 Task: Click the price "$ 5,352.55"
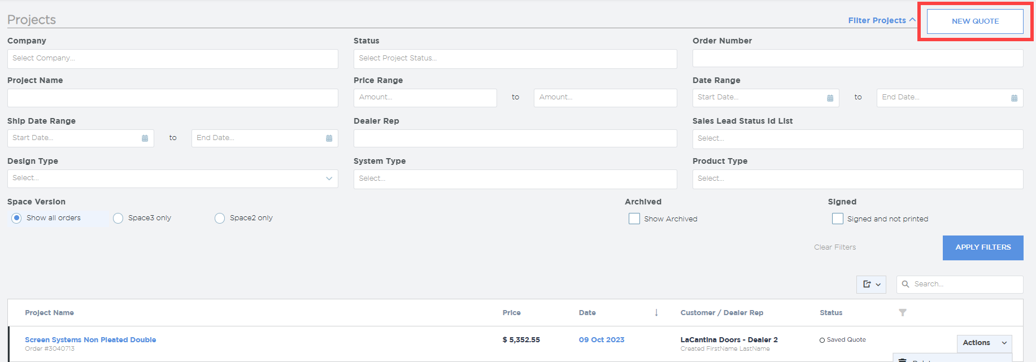[x=521, y=340]
